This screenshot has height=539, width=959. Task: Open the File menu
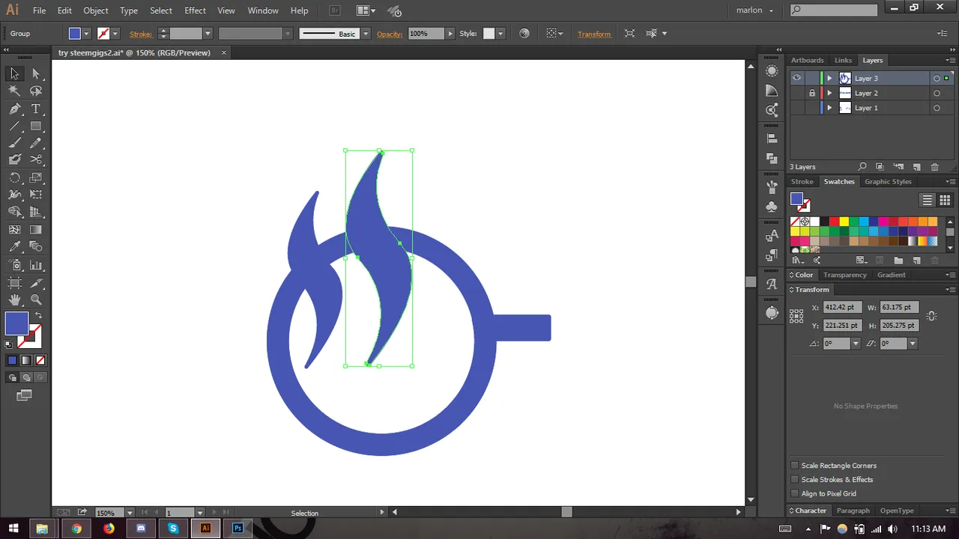pos(39,10)
